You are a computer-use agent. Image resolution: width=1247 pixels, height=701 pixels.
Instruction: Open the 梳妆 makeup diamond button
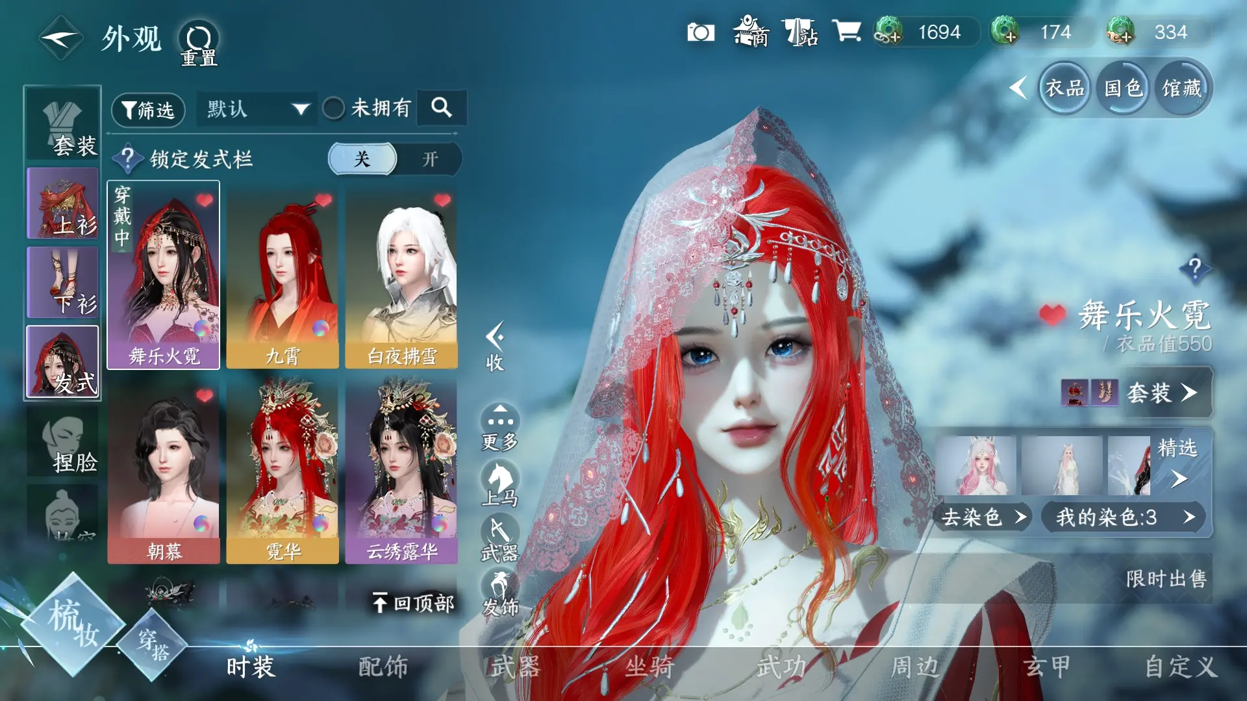coord(73,625)
